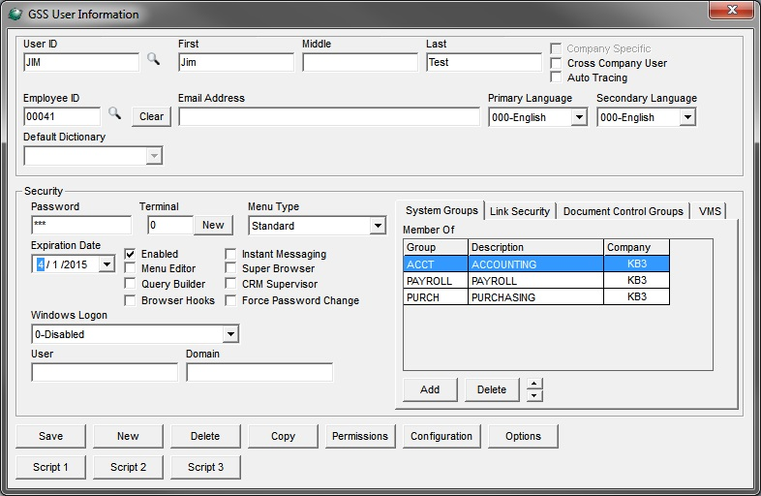Select the ACCT group row

coord(536,263)
